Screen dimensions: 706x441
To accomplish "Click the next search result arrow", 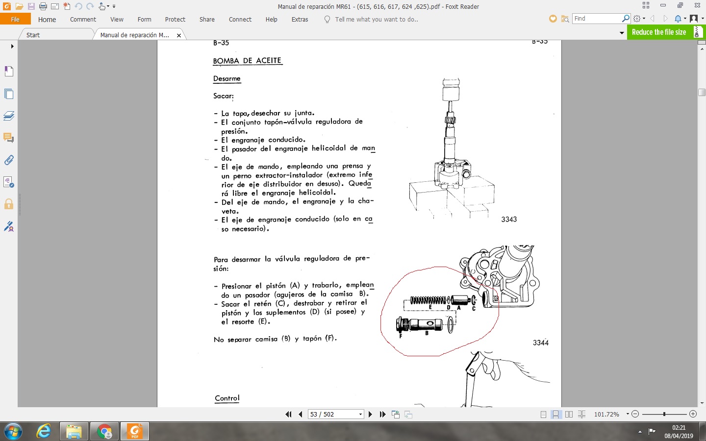I will [665, 19].
